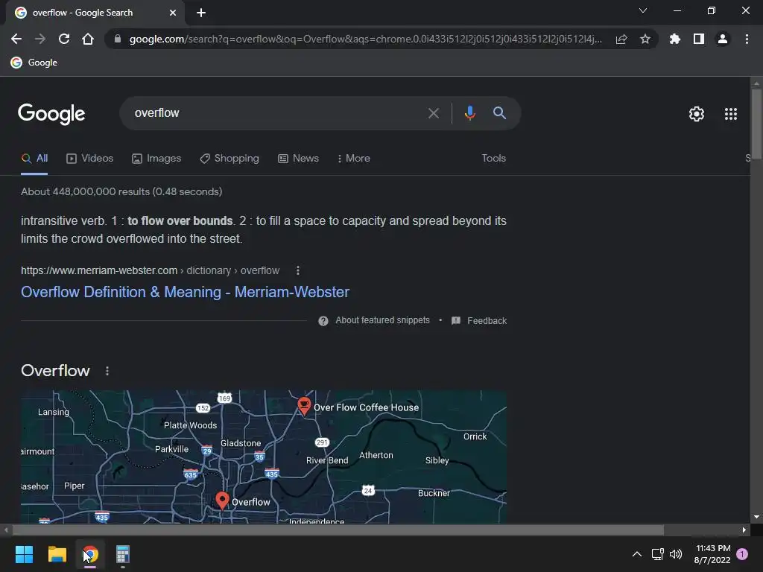Image resolution: width=763 pixels, height=572 pixels.
Task: Open Overflow places section options
Action: point(107,371)
